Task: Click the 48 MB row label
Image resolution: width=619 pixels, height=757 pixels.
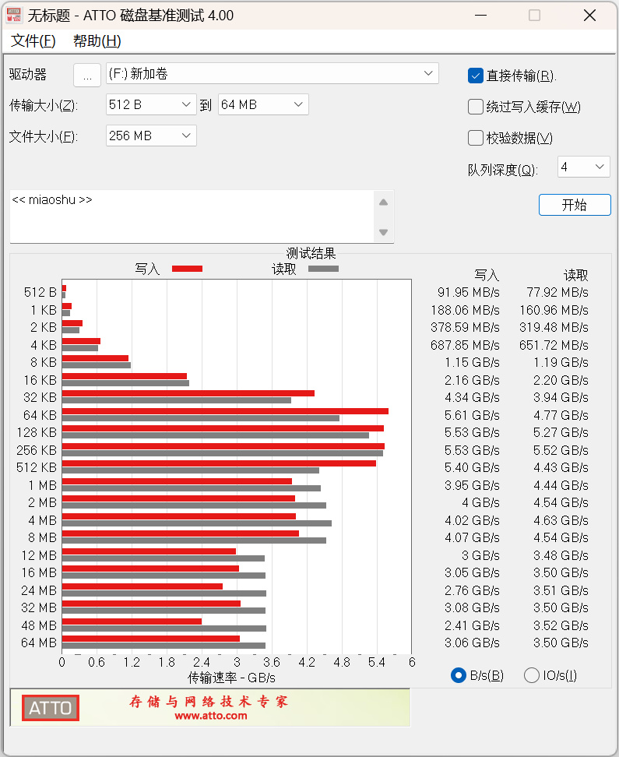Action: [x=39, y=625]
